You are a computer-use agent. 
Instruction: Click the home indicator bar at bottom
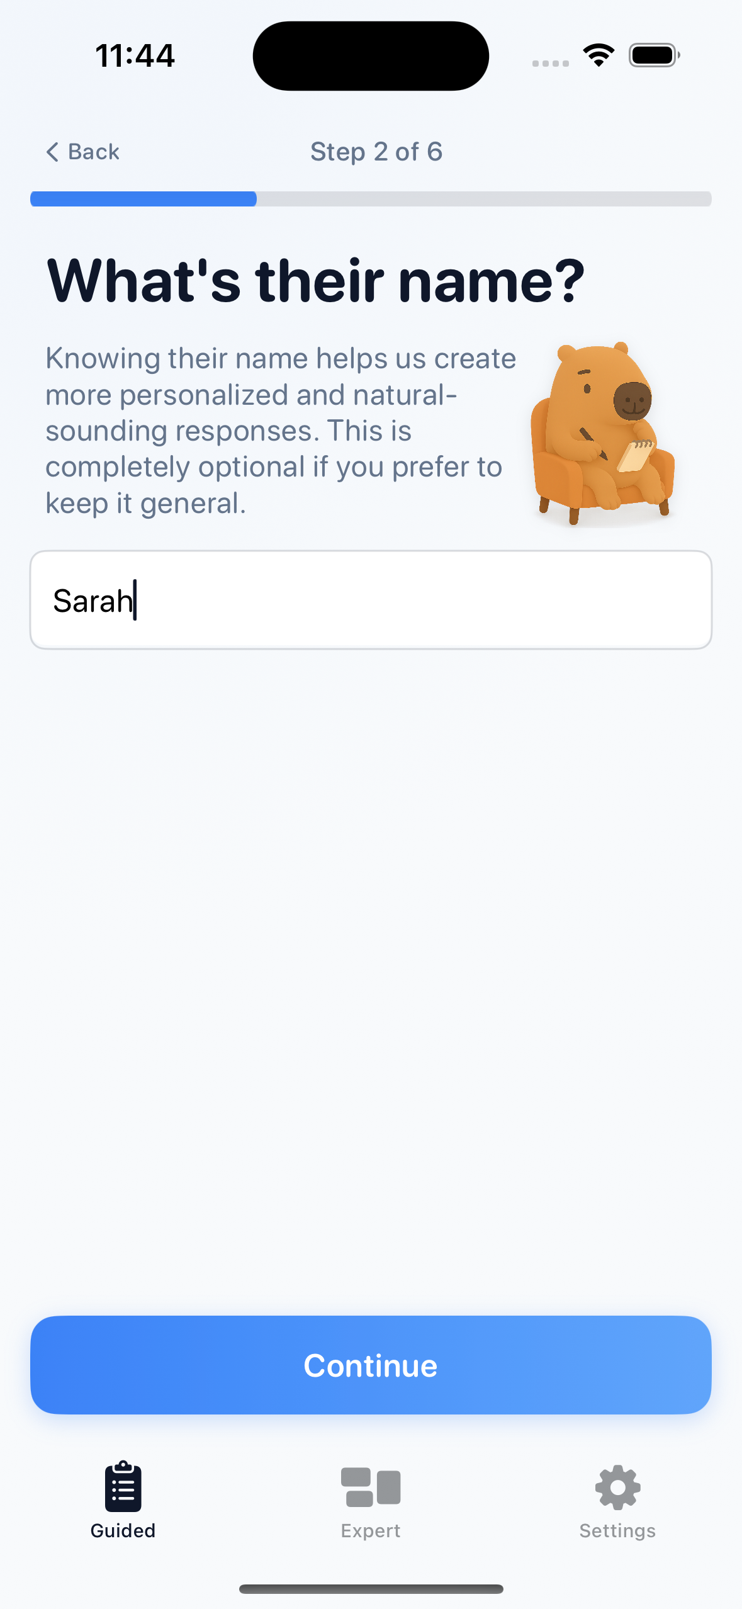(371, 1589)
